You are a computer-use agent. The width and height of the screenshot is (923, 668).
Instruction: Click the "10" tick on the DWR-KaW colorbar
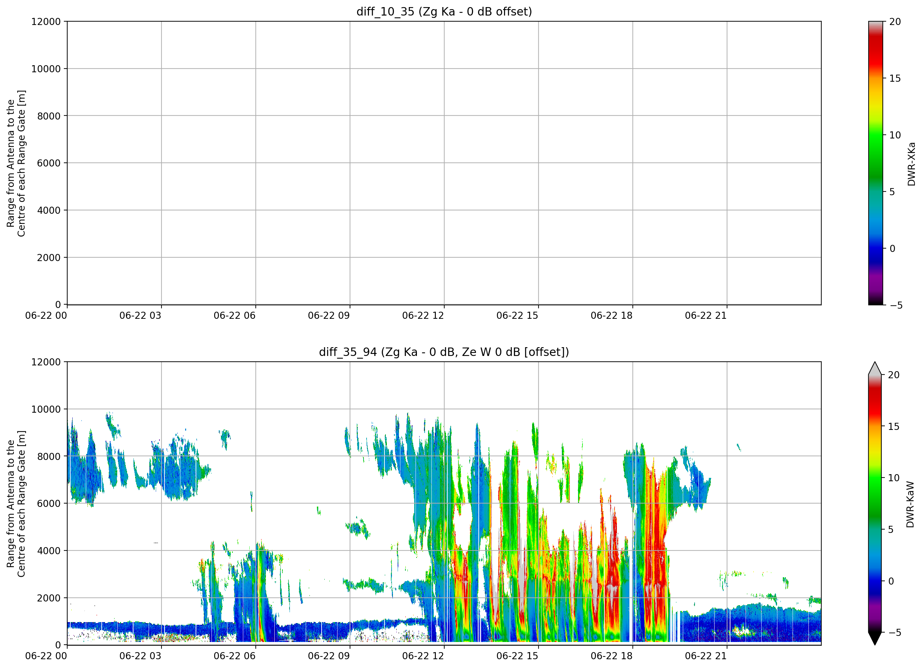894,478
